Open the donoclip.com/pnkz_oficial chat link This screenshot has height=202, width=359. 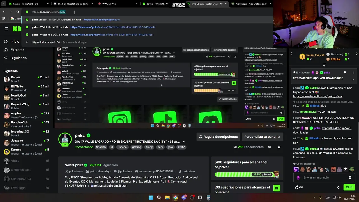(318, 96)
